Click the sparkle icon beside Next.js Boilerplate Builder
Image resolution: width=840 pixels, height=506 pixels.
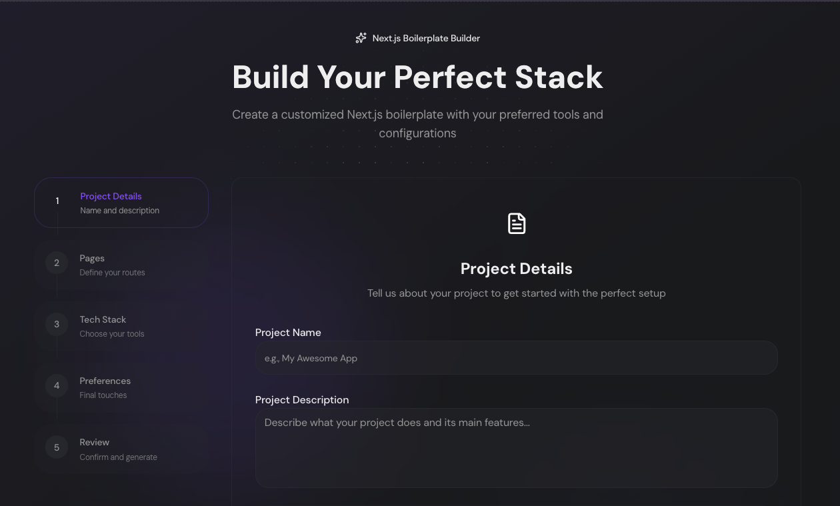coord(361,38)
